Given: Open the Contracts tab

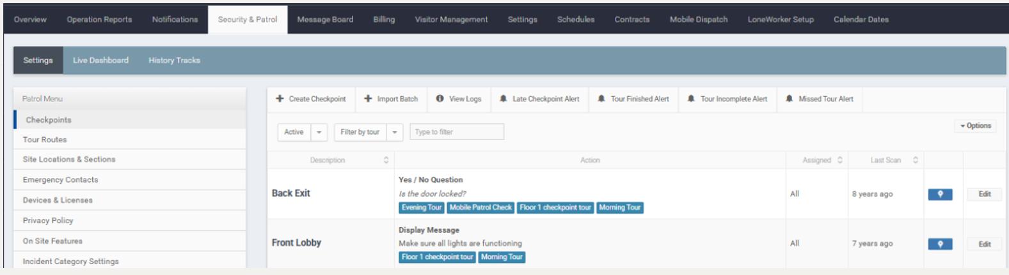Looking at the screenshot, I should [632, 20].
